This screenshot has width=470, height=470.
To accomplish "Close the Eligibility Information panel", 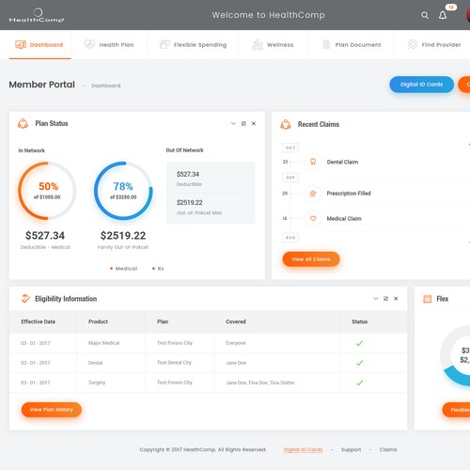I will [396, 299].
